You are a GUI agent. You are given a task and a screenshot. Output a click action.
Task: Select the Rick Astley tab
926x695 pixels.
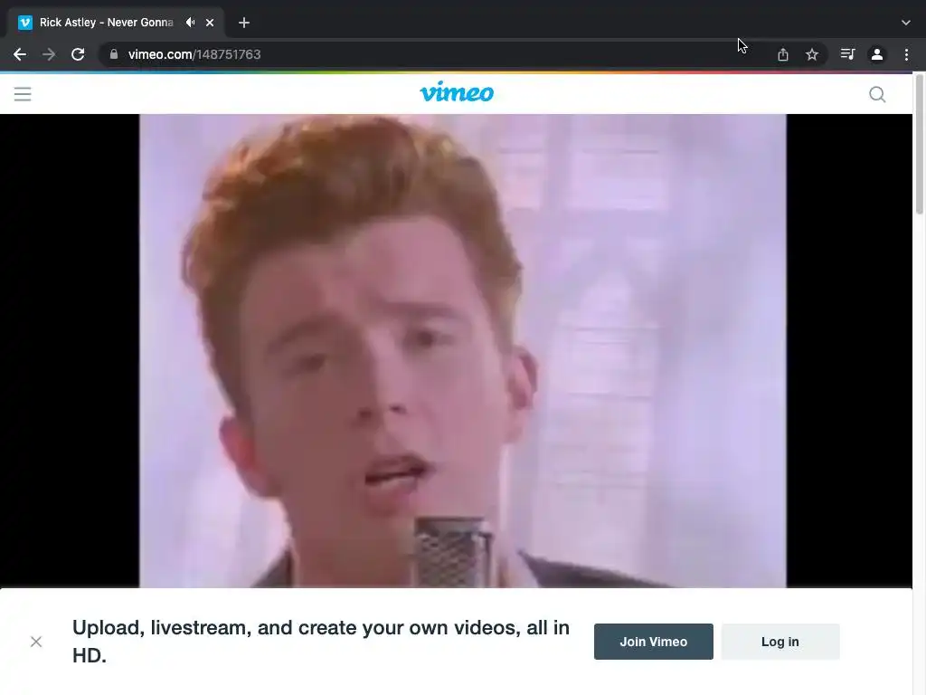tap(117, 23)
